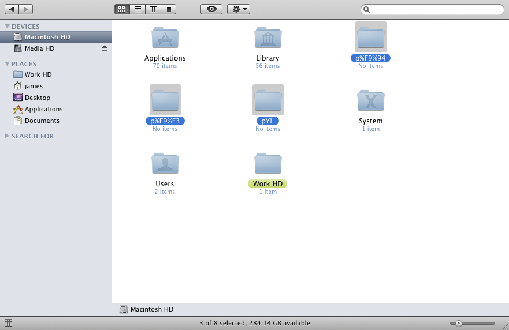
Task: Select the Applications folder icon
Action: pyautogui.click(x=165, y=37)
